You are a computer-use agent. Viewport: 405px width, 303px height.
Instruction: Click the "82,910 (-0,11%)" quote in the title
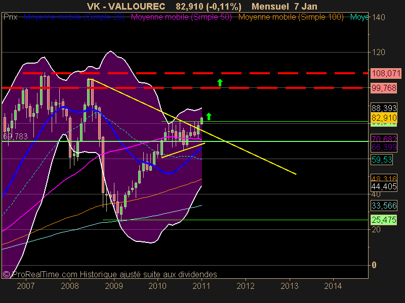tap(209, 7)
